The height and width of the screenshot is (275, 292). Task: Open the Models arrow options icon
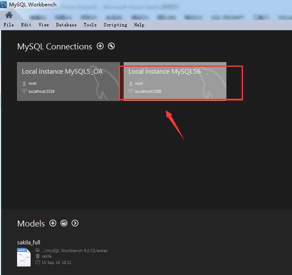(75, 223)
